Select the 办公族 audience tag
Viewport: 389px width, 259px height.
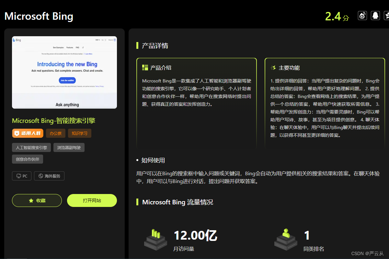[56, 133]
